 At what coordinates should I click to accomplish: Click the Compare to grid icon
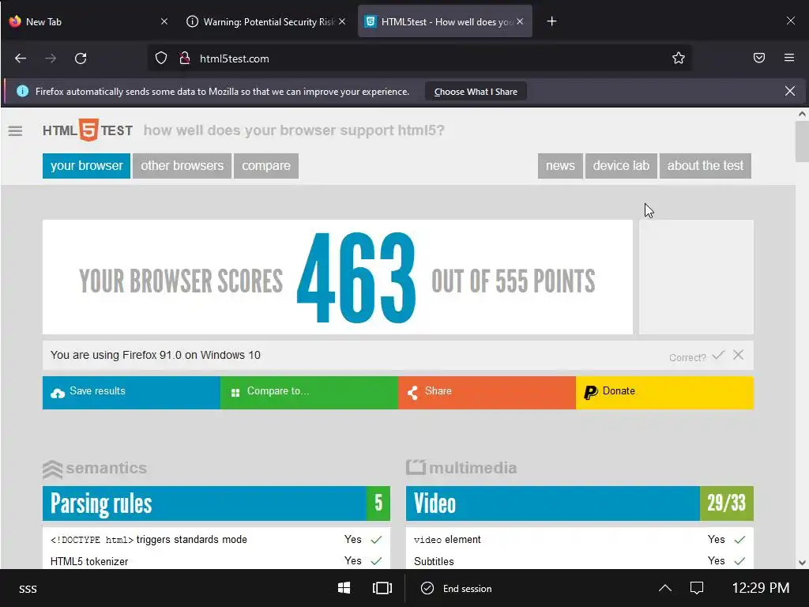(235, 394)
